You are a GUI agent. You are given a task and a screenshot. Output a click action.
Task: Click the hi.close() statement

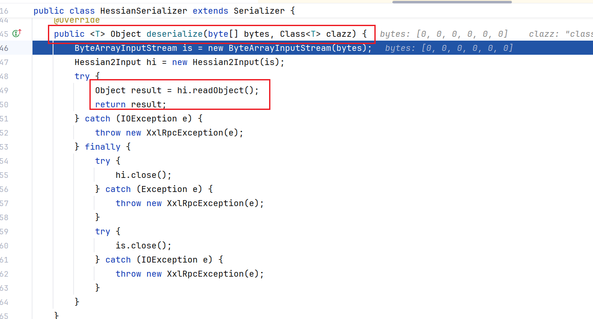click(x=143, y=175)
